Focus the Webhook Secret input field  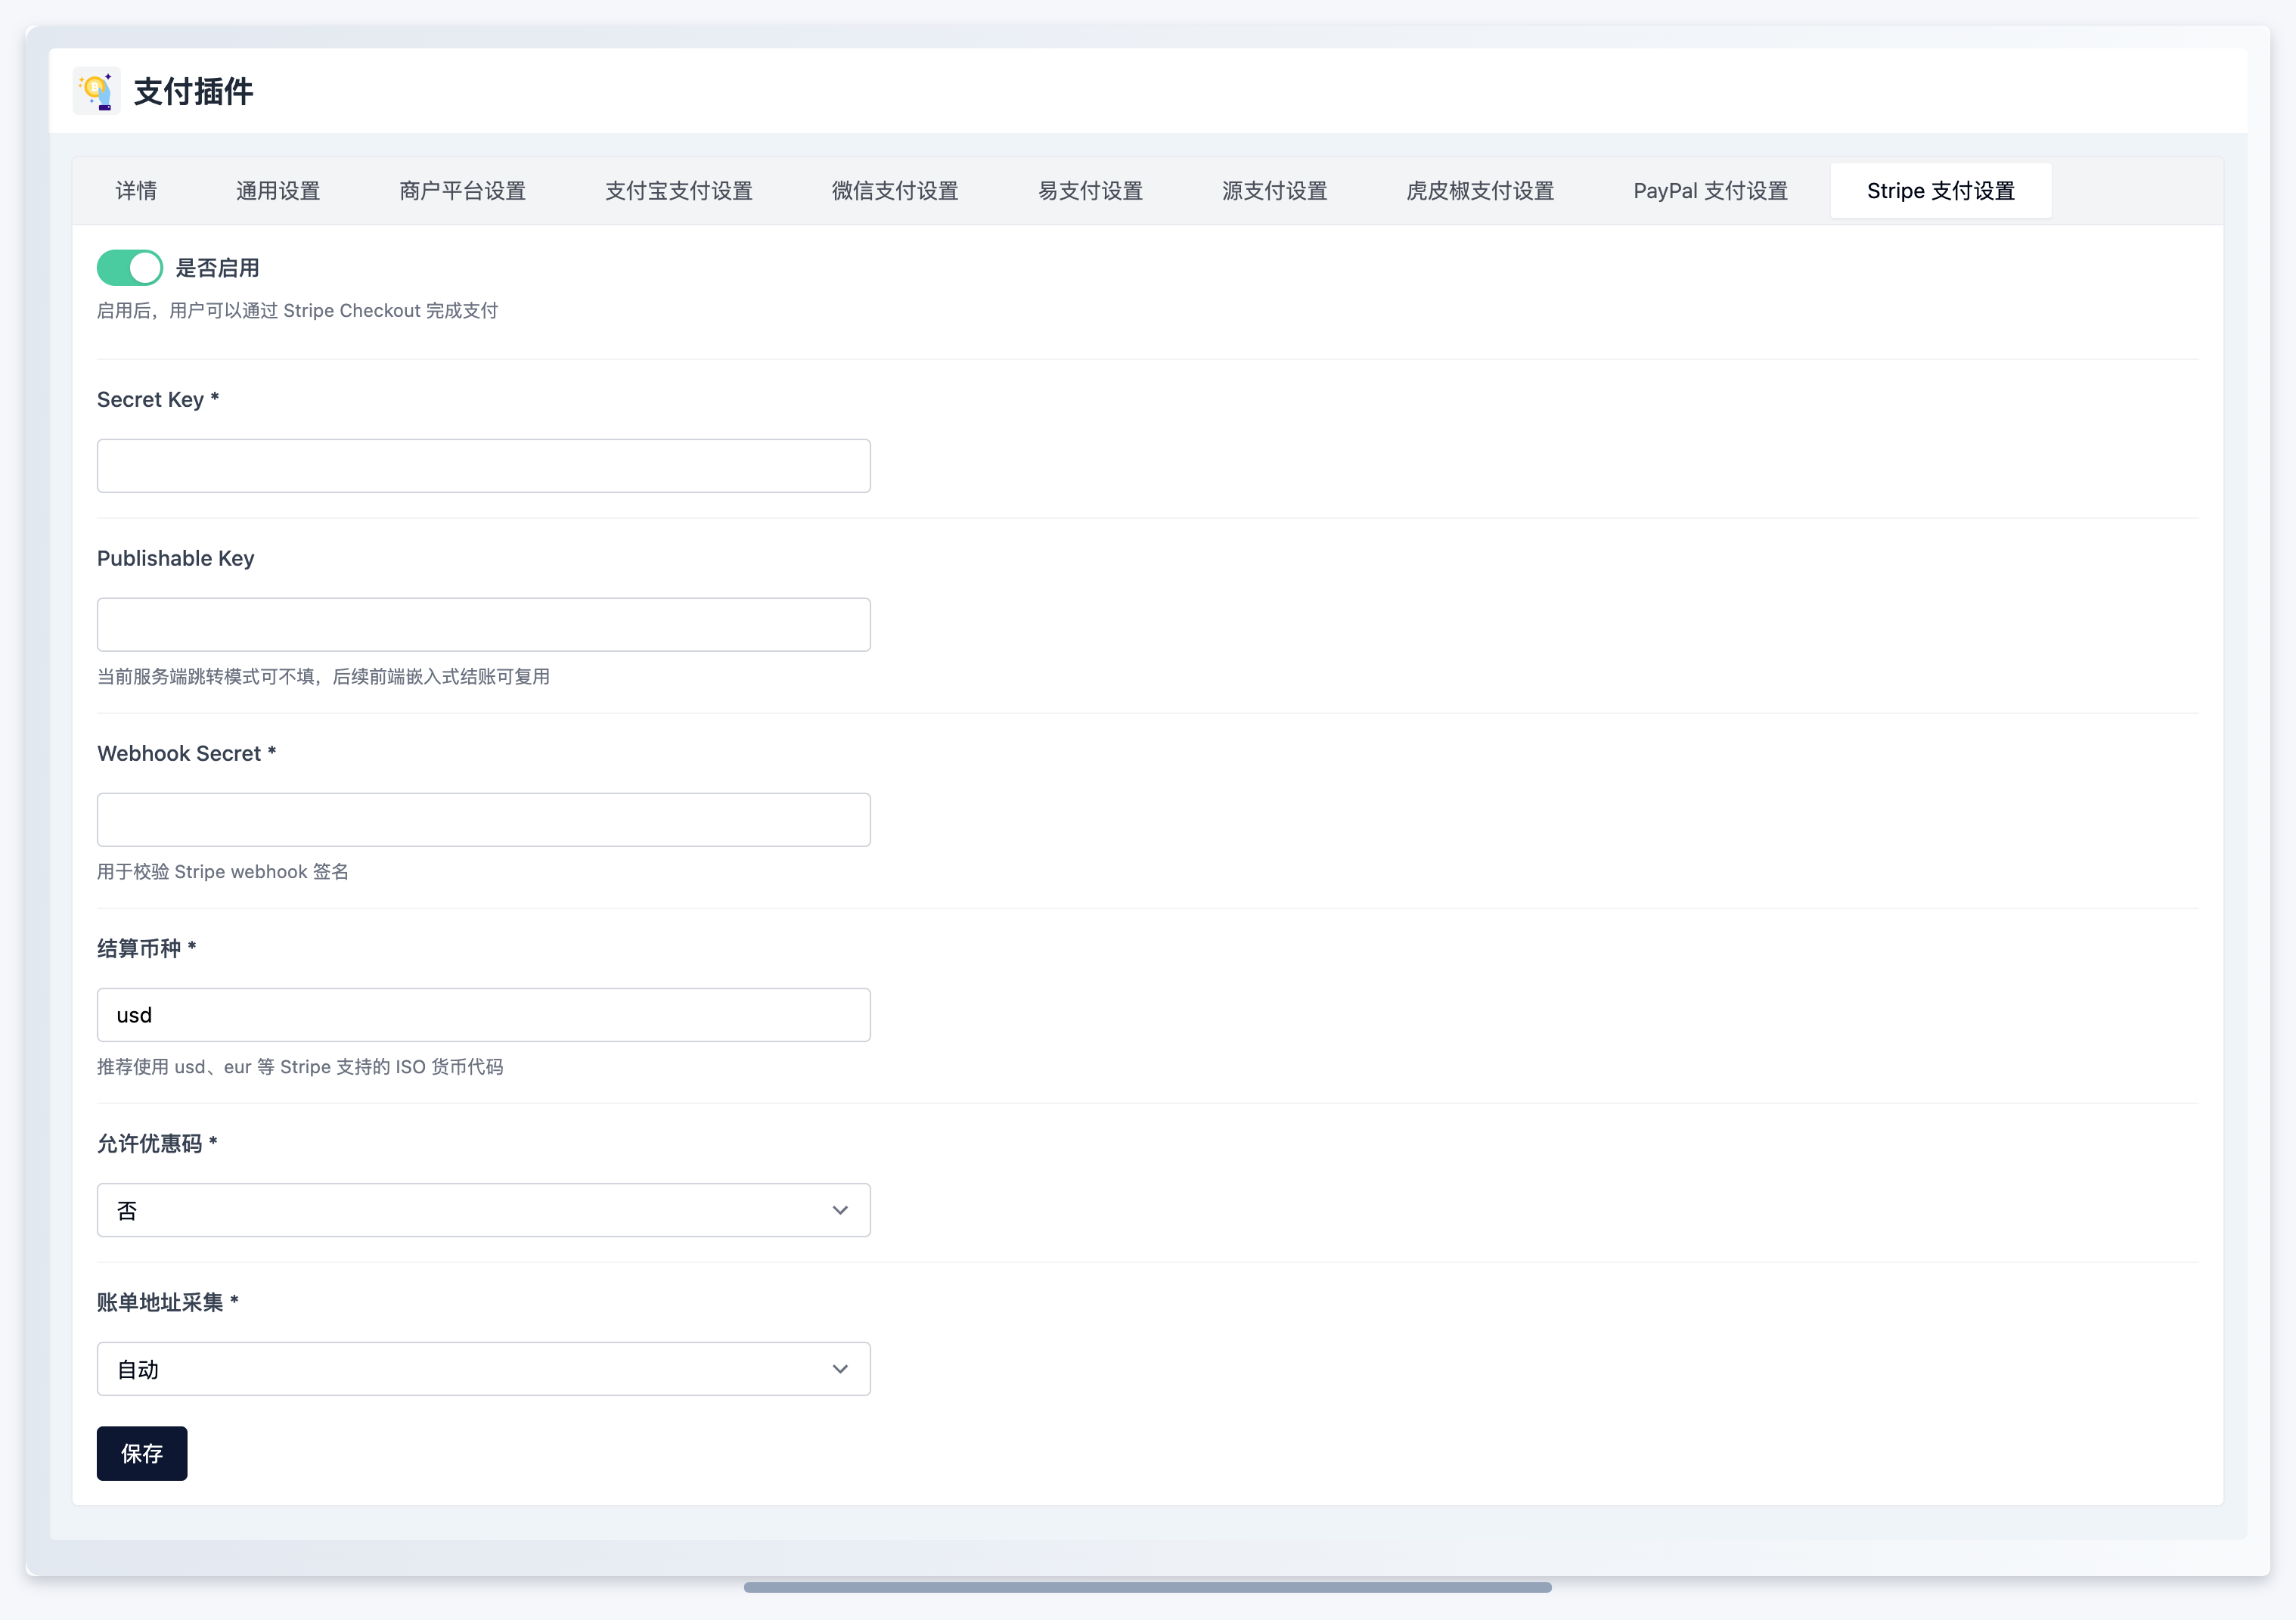tap(484, 820)
